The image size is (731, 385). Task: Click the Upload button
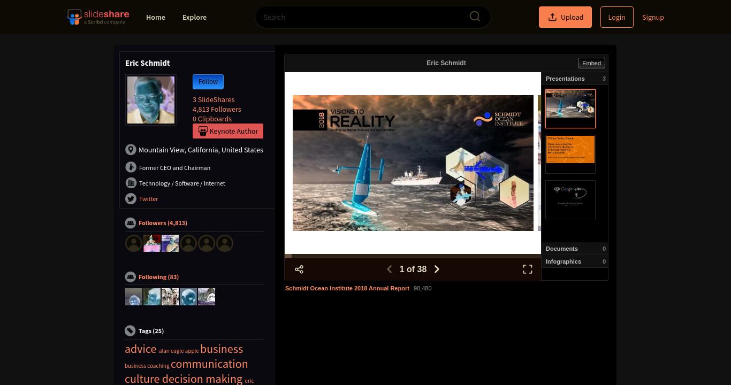[x=565, y=17]
